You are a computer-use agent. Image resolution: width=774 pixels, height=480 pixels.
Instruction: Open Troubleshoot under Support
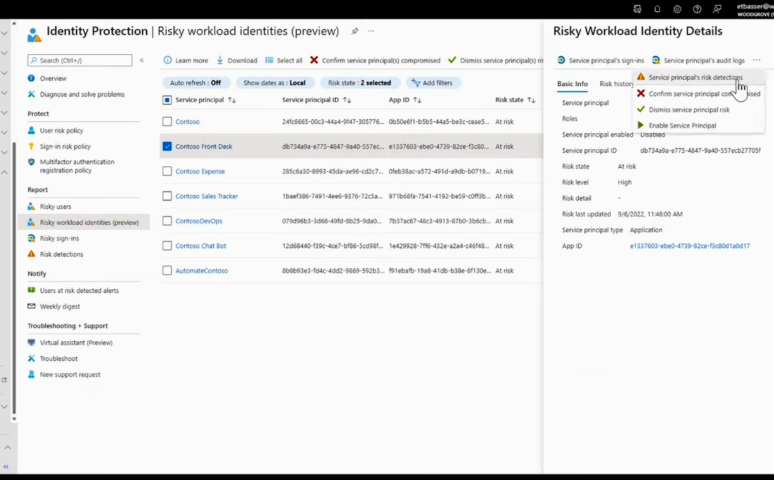(x=58, y=359)
